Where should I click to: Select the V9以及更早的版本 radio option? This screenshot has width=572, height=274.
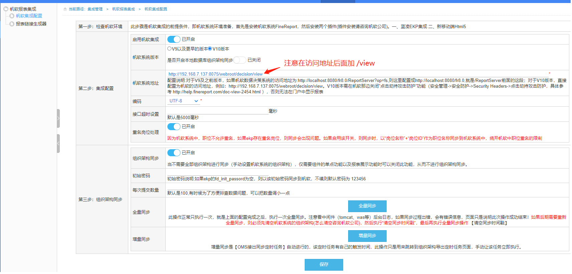(x=169, y=49)
